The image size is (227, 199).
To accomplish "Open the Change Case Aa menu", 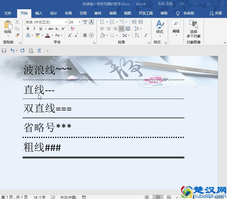I will (x=59, y=35).
